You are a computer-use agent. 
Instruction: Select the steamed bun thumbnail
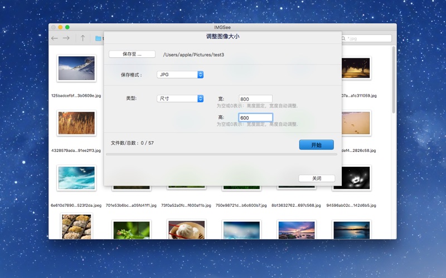click(x=187, y=230)
